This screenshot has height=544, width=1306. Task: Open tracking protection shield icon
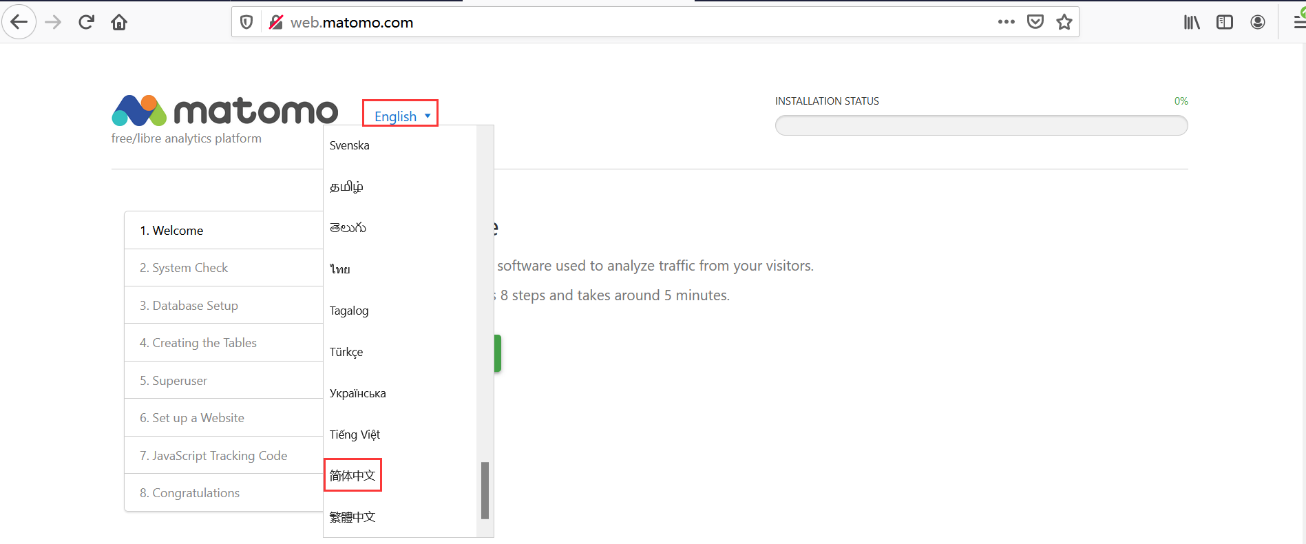246,22
